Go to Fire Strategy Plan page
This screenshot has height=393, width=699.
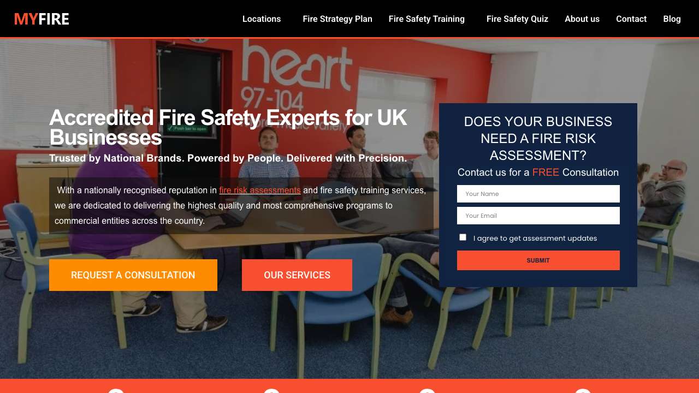tap(337, 19)
